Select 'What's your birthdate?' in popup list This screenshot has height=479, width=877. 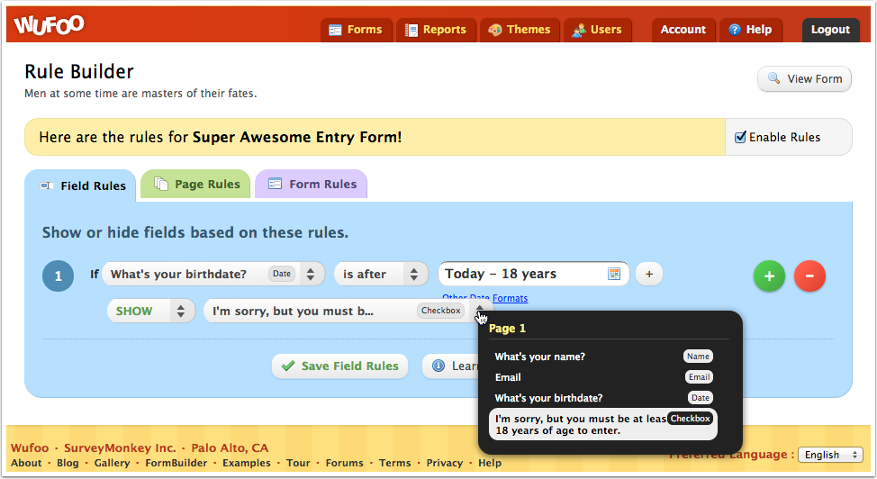(x=603, y=398)
